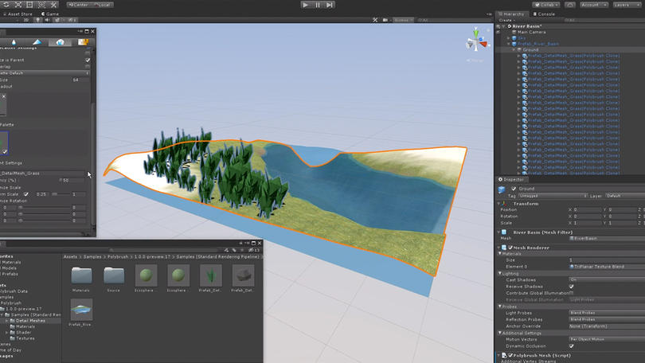Toggle scene audio in scene toolbar
Viewport: 645px width, 363px height.
(x=47, y=20)
